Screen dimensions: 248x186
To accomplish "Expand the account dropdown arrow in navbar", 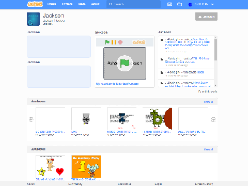I will pos(212,5).
